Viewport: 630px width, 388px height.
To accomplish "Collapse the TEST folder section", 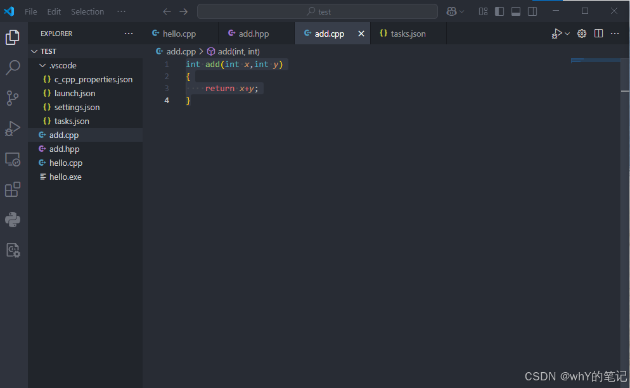I will (85, 51).
